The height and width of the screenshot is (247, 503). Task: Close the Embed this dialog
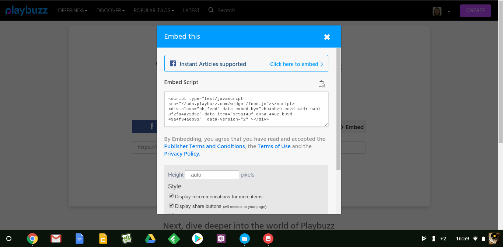coord(327,37)
